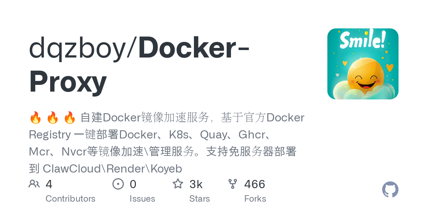This screenshot has width=427, height=213.
Task: Select the Stars label
Action: click(200, 198)
